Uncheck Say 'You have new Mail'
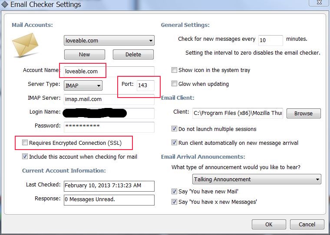 pos(175,191)
